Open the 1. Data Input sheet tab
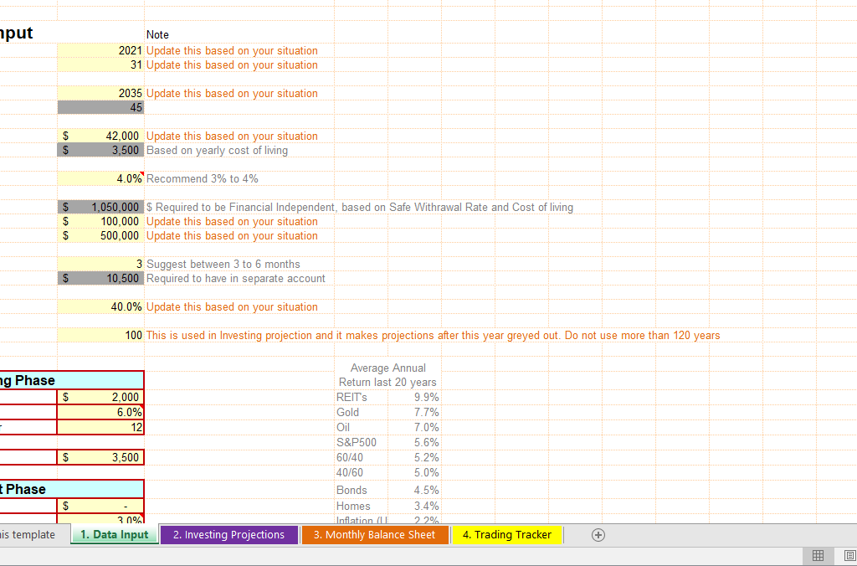This screenshot has width=857, height=566. coord(115,535)
